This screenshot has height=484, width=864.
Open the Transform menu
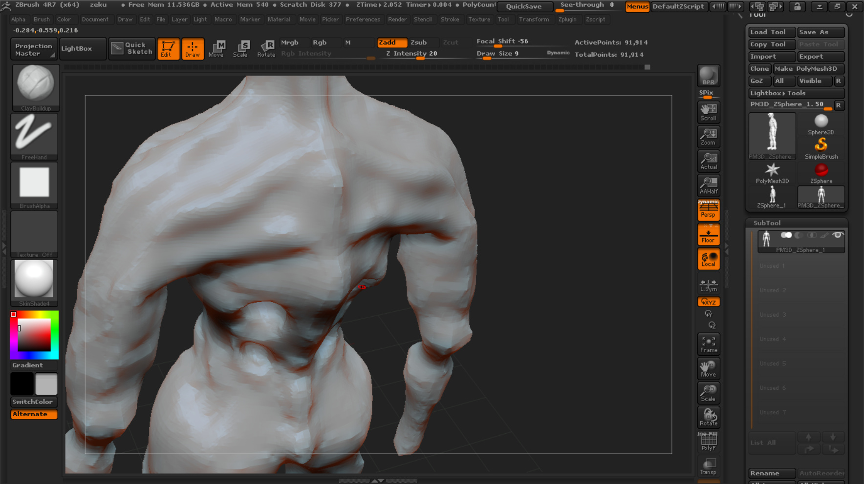(534, 20)
